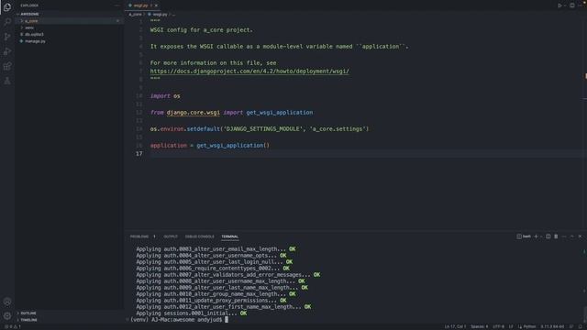The width and height of the screenshot is (587, 330).
Task: Select a_core in the breadcrumb
Action: click(135, 15)
